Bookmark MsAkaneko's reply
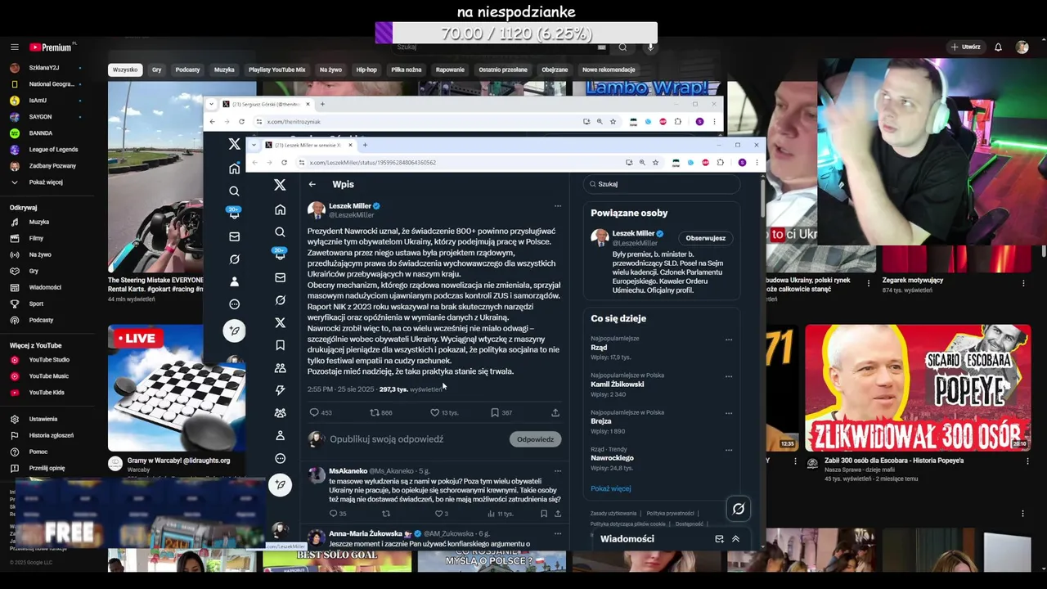Image resolution: width=1047 pixels, height=589 pixels. pyautogui.click(x=543, y=514)
